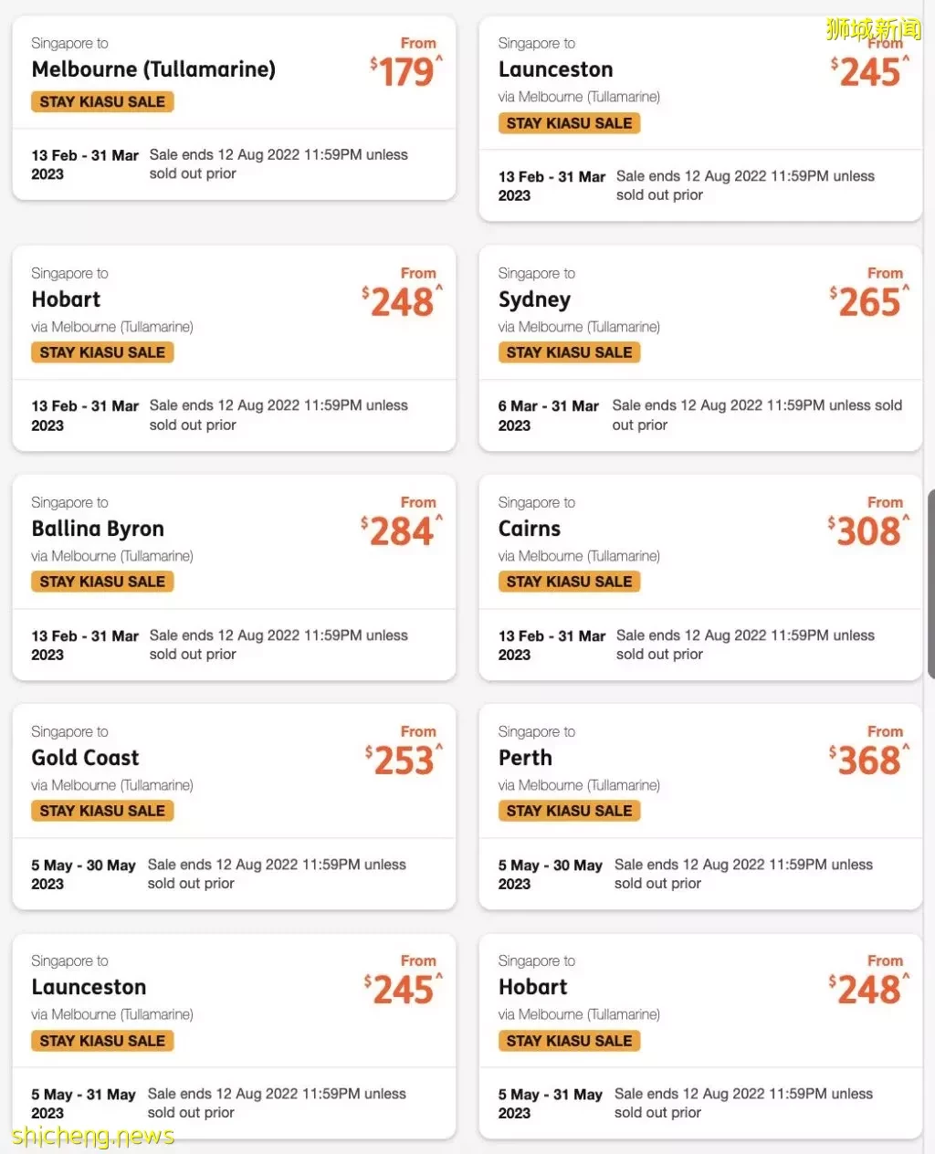The height and width of the screenshot is (1154, 935).
Task: Click STAY KIASU SALE badge on Sydney card
Action: click(569, 352)
